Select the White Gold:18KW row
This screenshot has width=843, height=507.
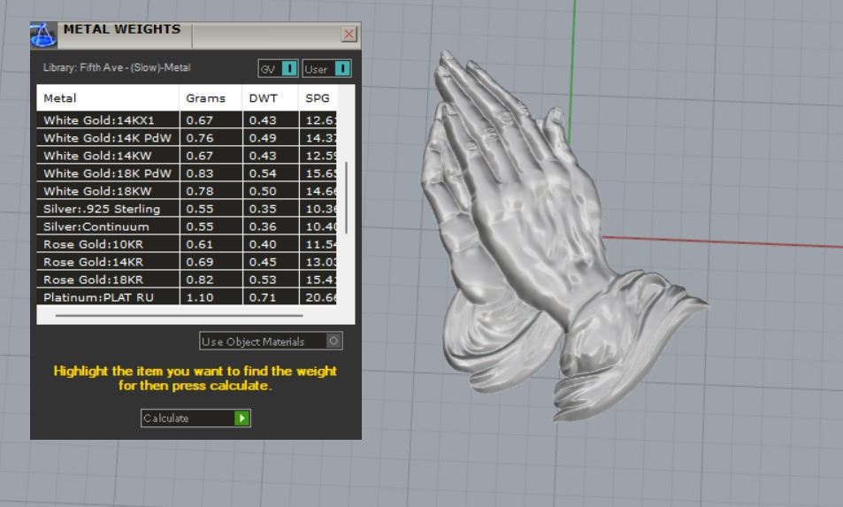(x=187, y=191)
